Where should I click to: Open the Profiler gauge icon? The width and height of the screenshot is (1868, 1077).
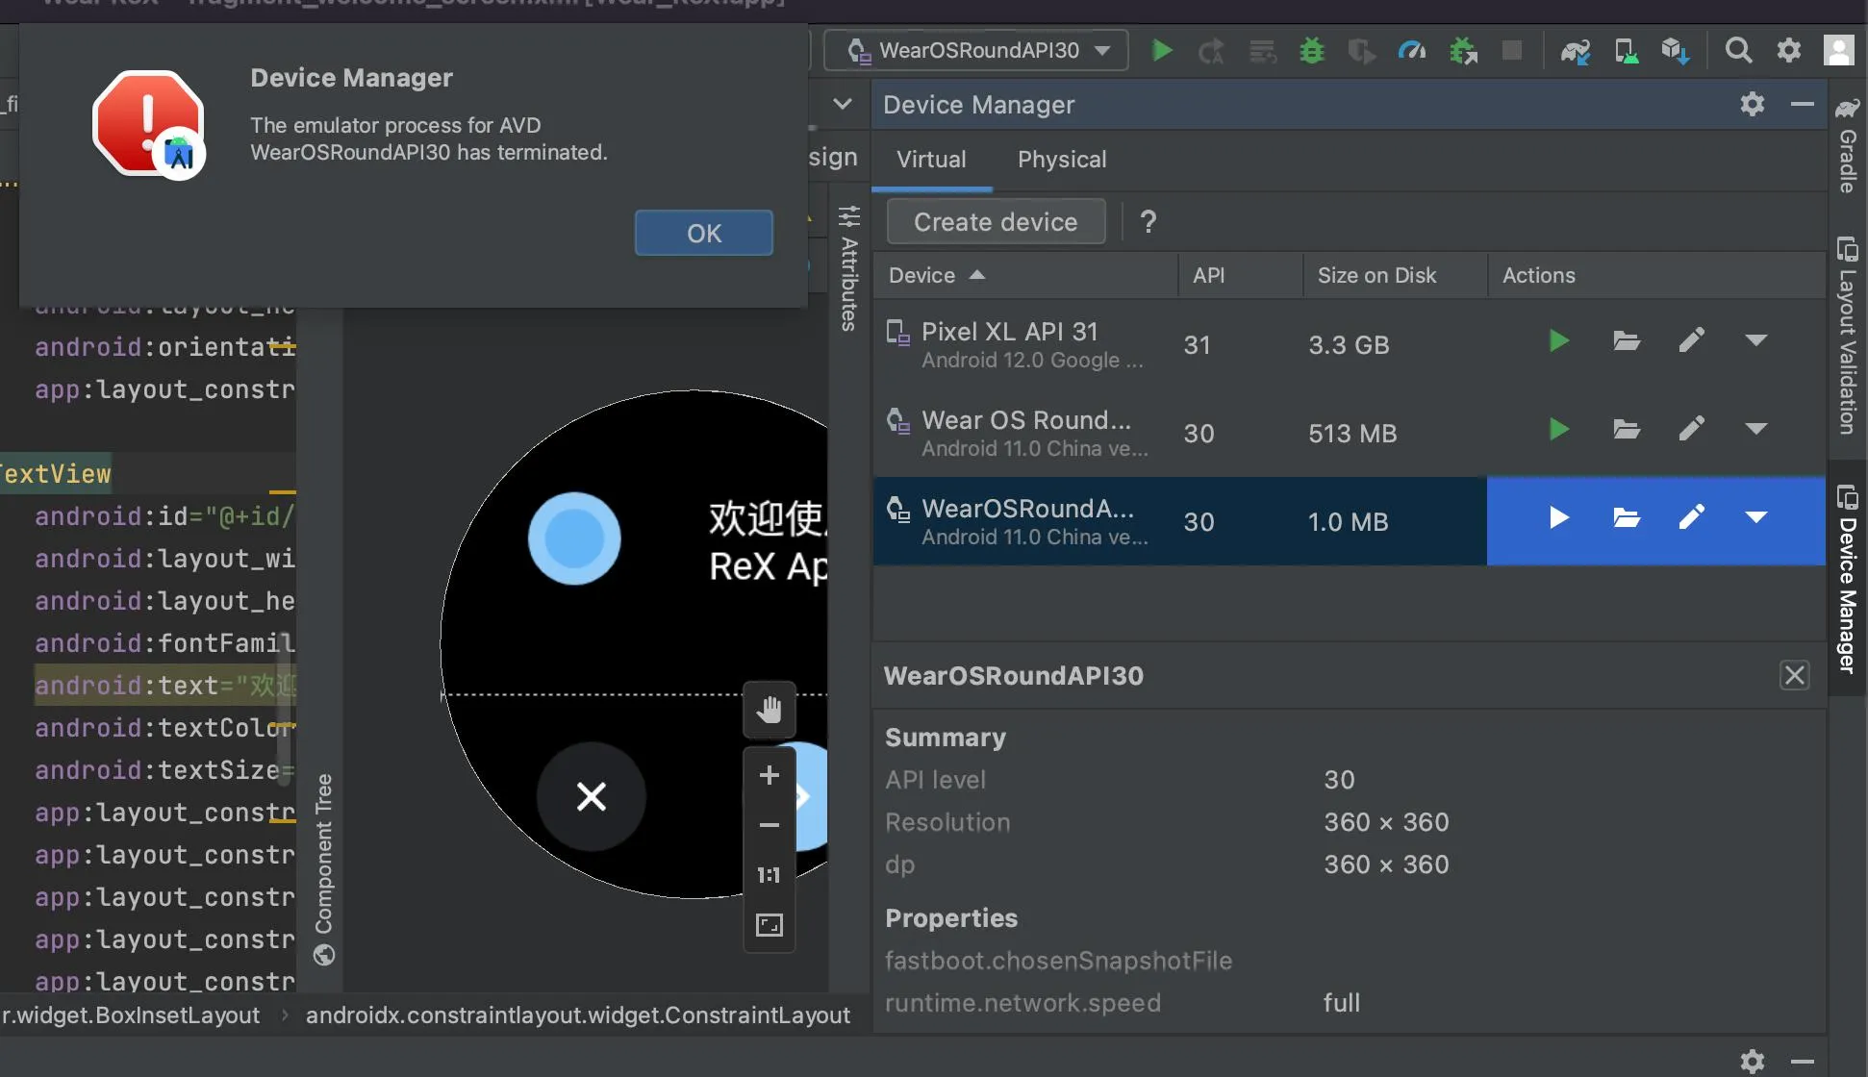coord(1411,50)
